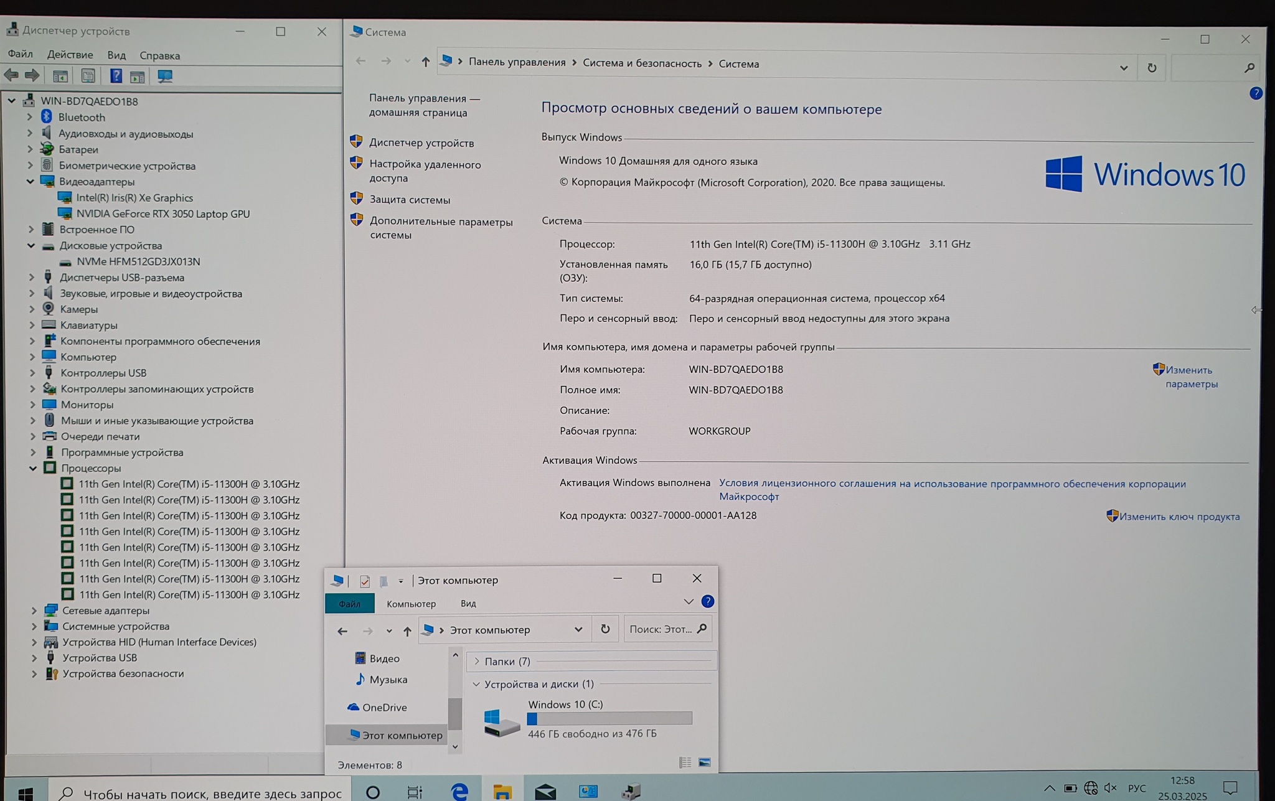Screen dimensions: 1275x801
Task: Click scan for hardware changes toolbar icon
Action: pos(164,76)
